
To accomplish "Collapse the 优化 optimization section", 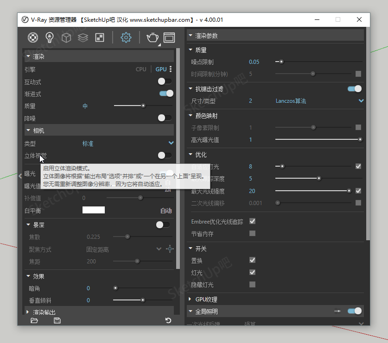I will click(191, 155).
